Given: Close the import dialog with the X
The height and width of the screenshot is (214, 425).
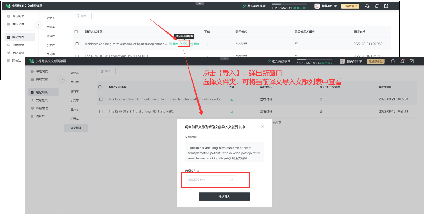Looking at the screenshot, I should [262, 127].
